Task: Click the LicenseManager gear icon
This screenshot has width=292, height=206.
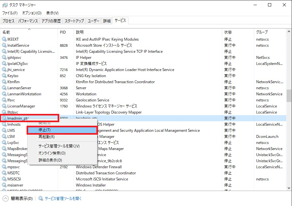Action: 4,106
